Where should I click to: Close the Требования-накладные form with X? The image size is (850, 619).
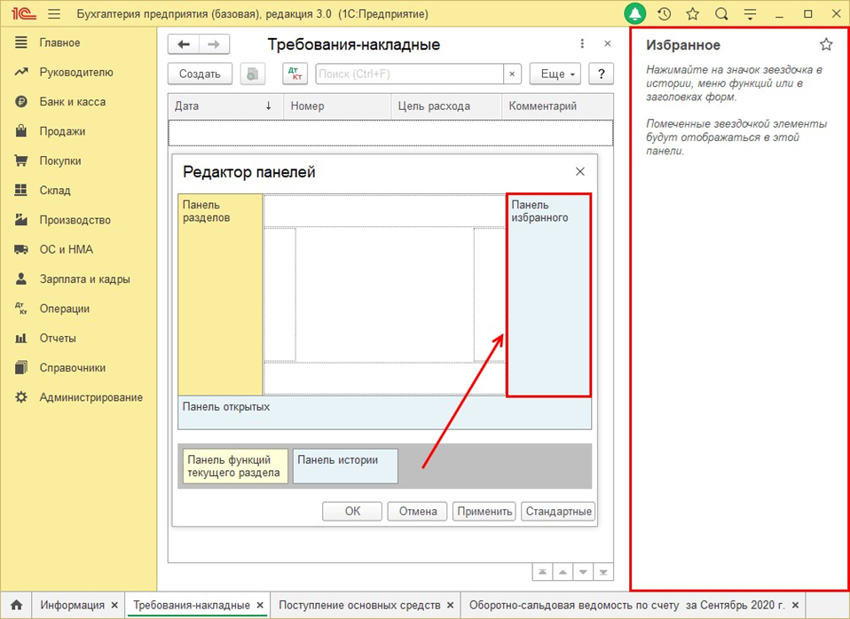(608, 44)
